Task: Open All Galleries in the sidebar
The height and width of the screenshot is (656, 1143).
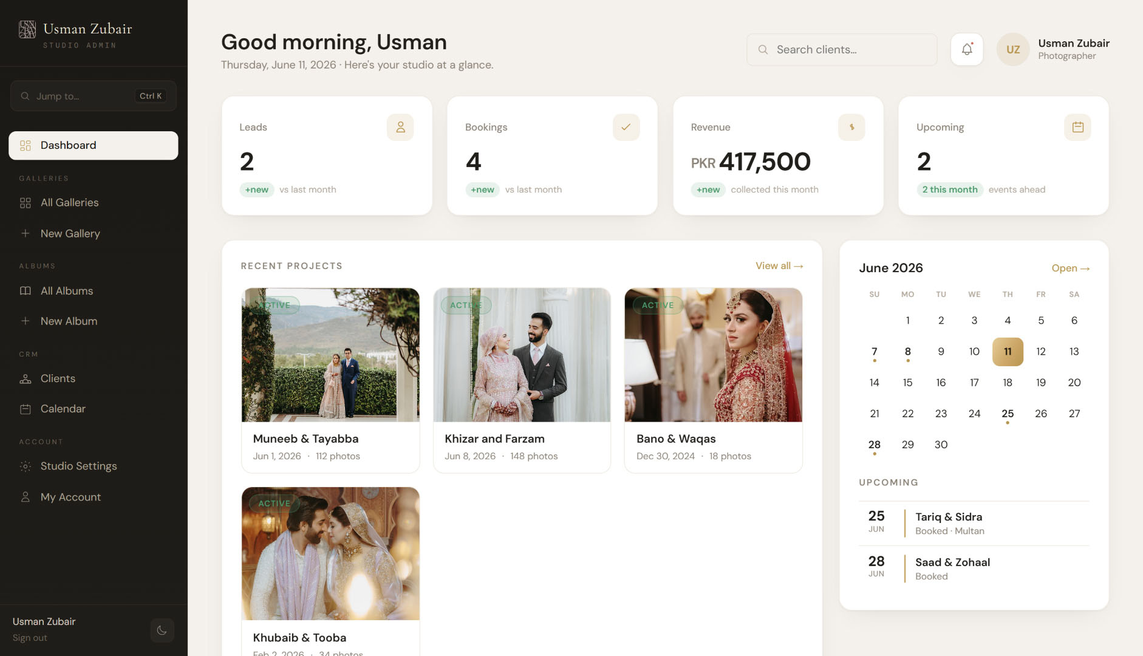Action: (94, 202)
